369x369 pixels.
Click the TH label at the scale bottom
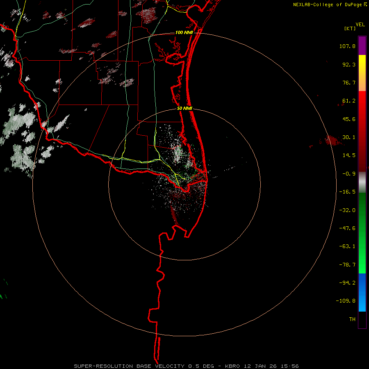tap(352, 319)
